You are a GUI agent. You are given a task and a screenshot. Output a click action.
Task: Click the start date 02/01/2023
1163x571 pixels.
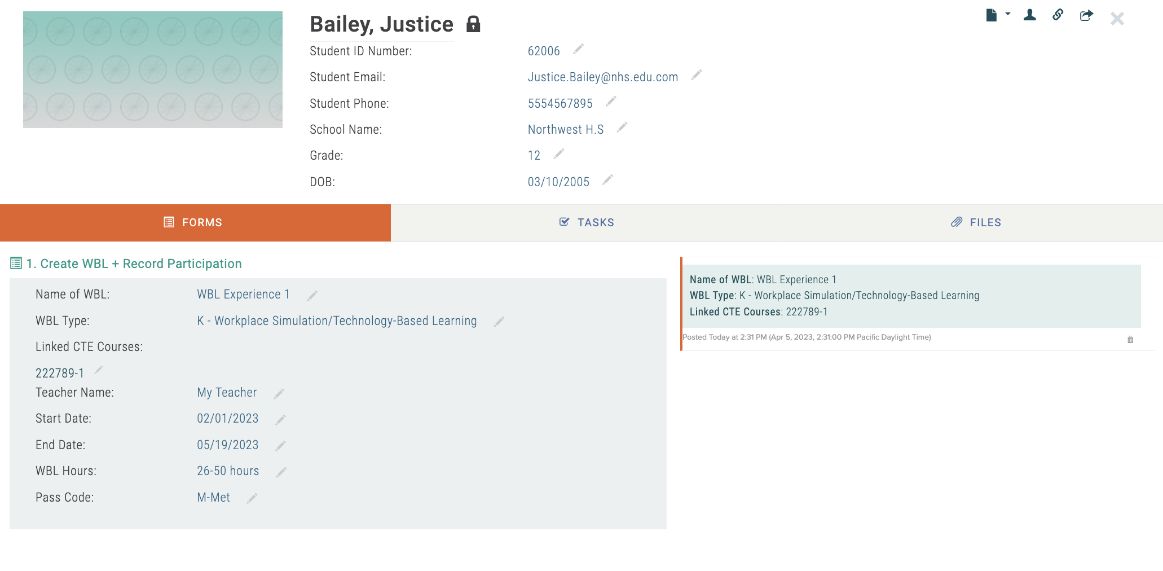click(x=228, y=419)
